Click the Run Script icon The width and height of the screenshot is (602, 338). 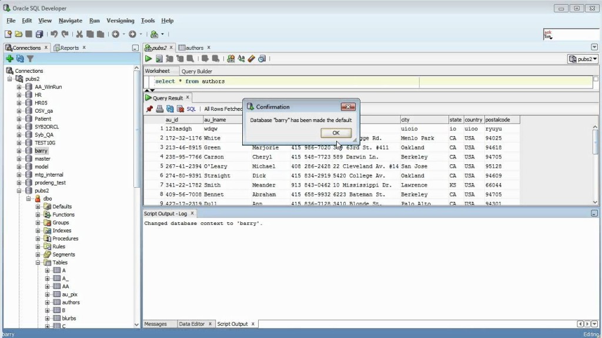[x=159, y=59]
